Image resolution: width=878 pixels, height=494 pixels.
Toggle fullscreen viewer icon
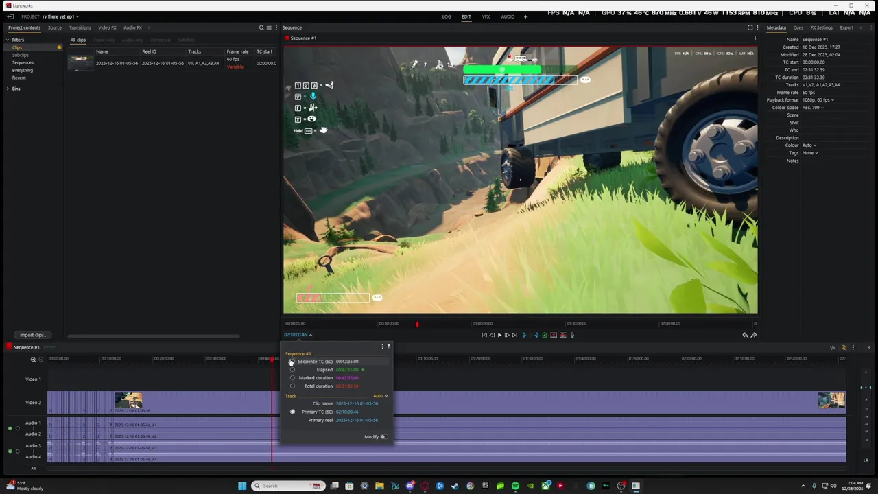click(750, 27)
